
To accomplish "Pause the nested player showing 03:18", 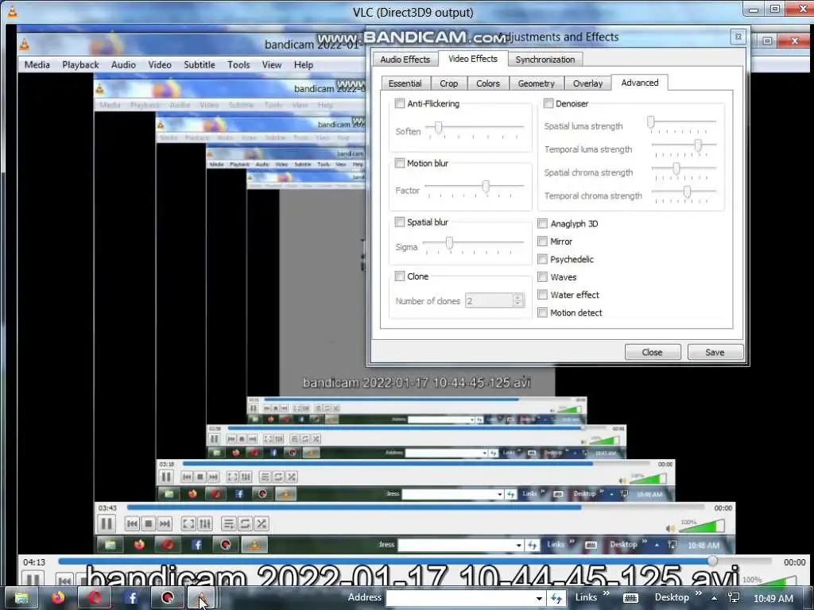I will click(x=166, y=477).
